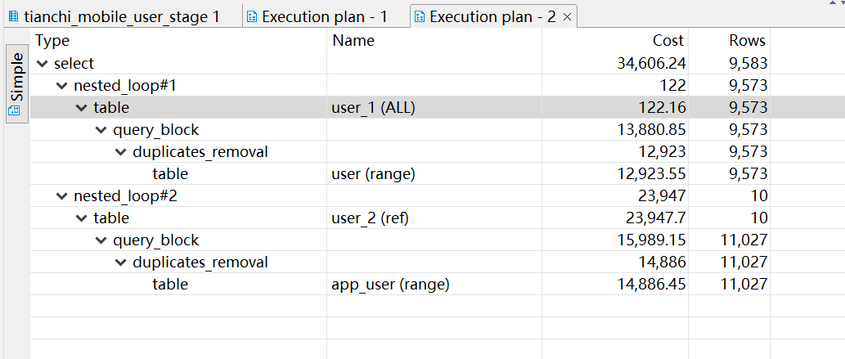Select the nested_loop#1 row label
This screenshot has height=359, width=845.
pos(125,86)
